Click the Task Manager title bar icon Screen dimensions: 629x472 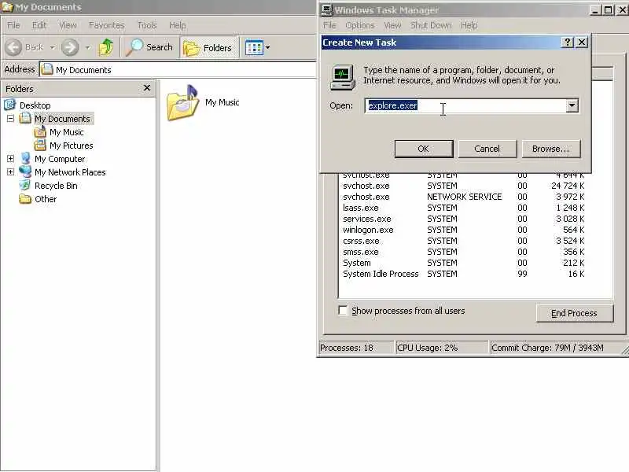click(x=327, y=9)
